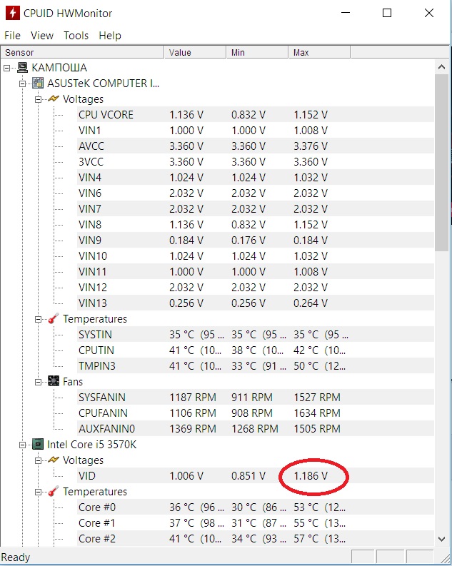This screenshot has width=452, height=566.
Task: Minimize the HWMonitor window
Action: tap(346, 13)
